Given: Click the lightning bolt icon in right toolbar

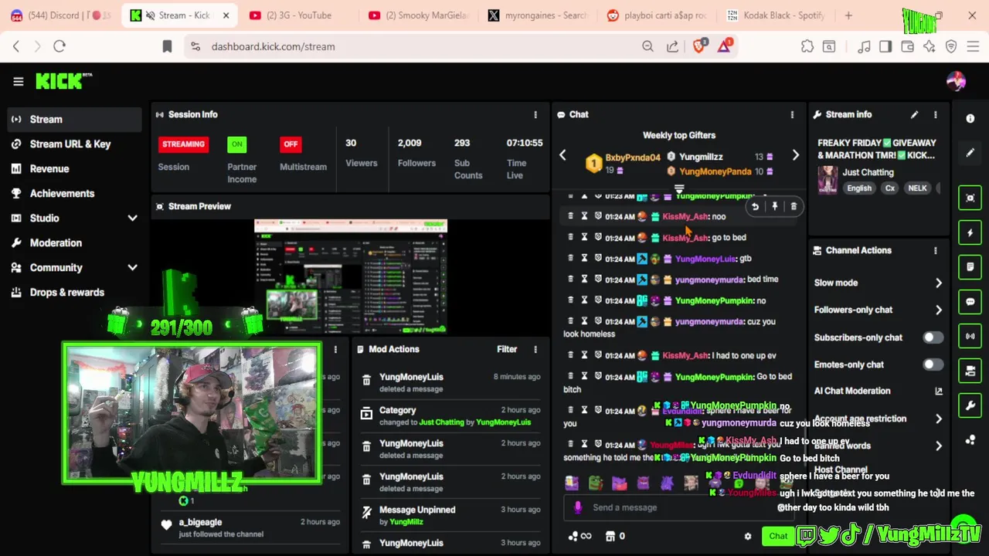Looking at the screenshot, I should [x=970, y=232].
